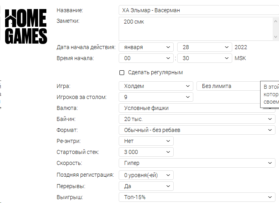The width and height of the screenshot is (279, 203).
Task: Open the month dropdown showing января
Action: point(146,47)
